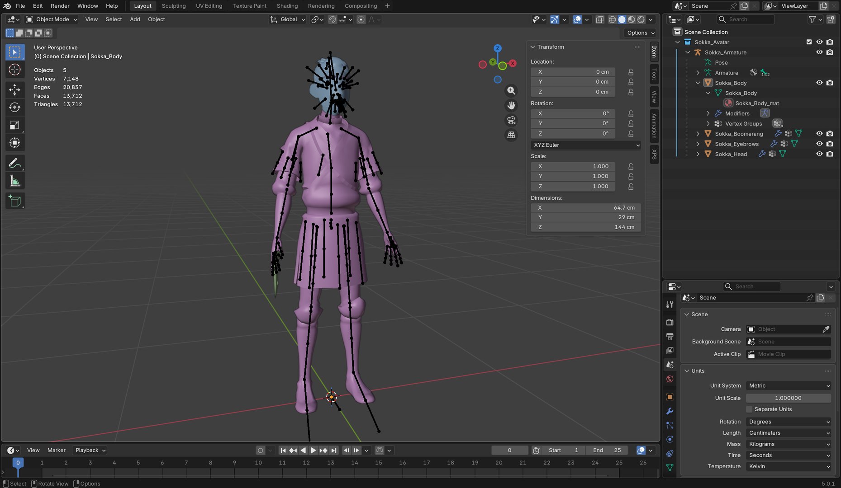Screen dimensions: 841x488
Task: Hide Sokka_Head in viewport
Action: pos(819,154)
